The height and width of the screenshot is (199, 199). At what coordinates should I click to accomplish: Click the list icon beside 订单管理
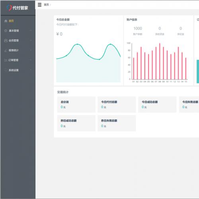pos(6,60)
